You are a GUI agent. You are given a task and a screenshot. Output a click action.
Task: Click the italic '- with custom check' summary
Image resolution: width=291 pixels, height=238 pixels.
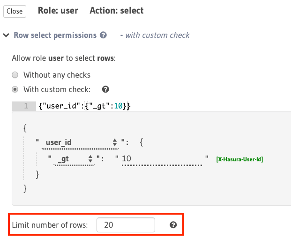click(x=155, y=35)
